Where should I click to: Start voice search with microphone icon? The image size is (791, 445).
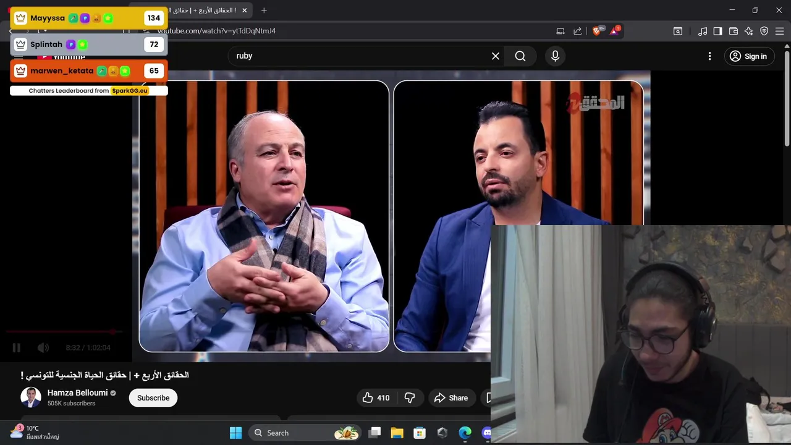[555, 56]
